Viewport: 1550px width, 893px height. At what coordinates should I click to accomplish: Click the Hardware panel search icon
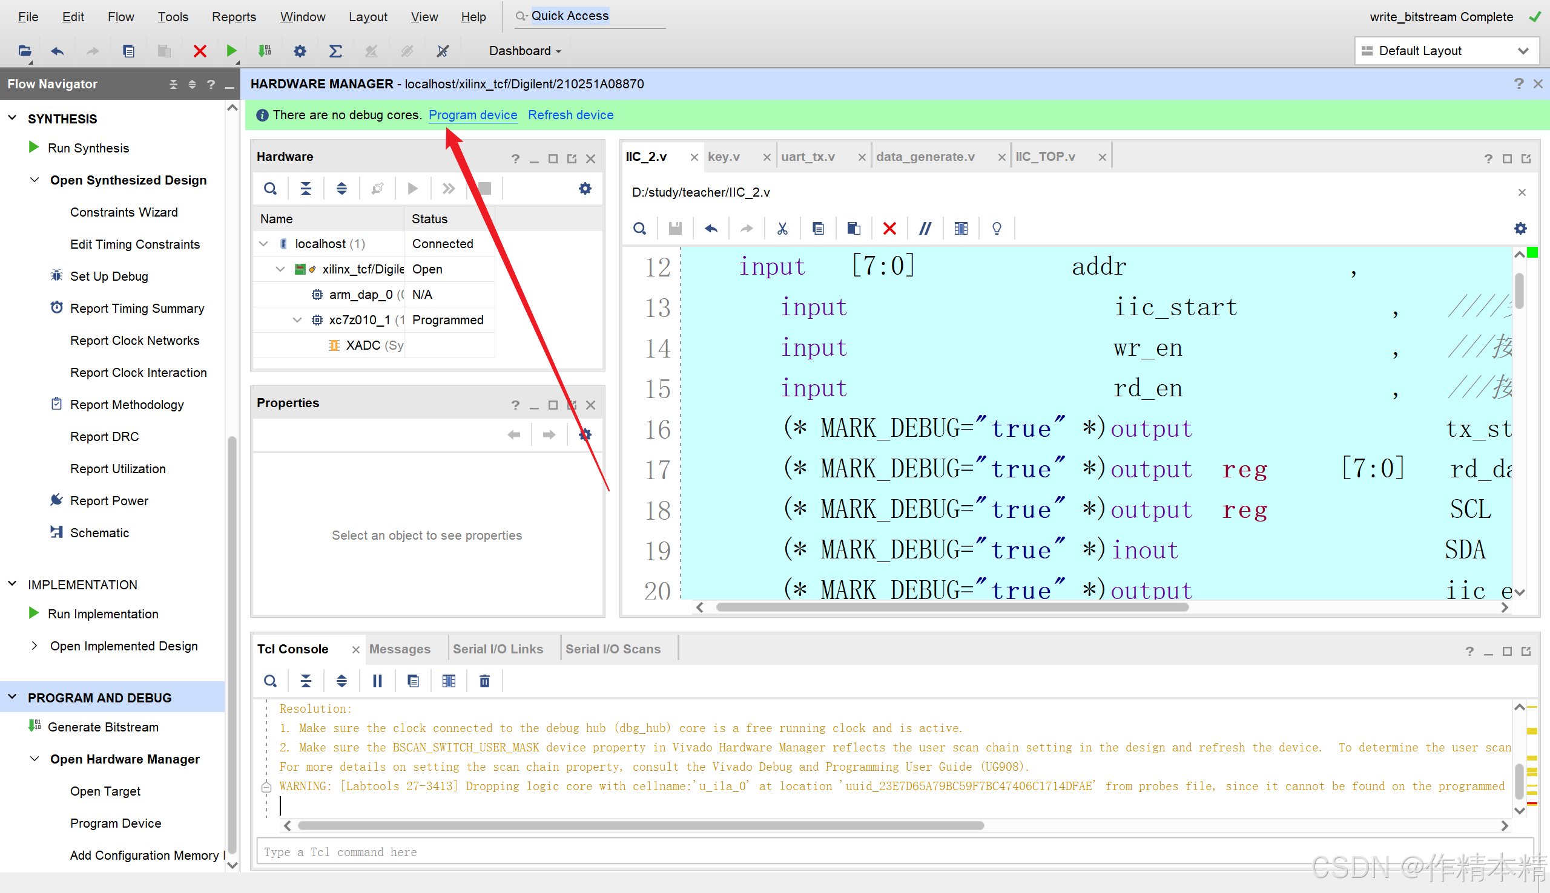click(x=270, y=188)
